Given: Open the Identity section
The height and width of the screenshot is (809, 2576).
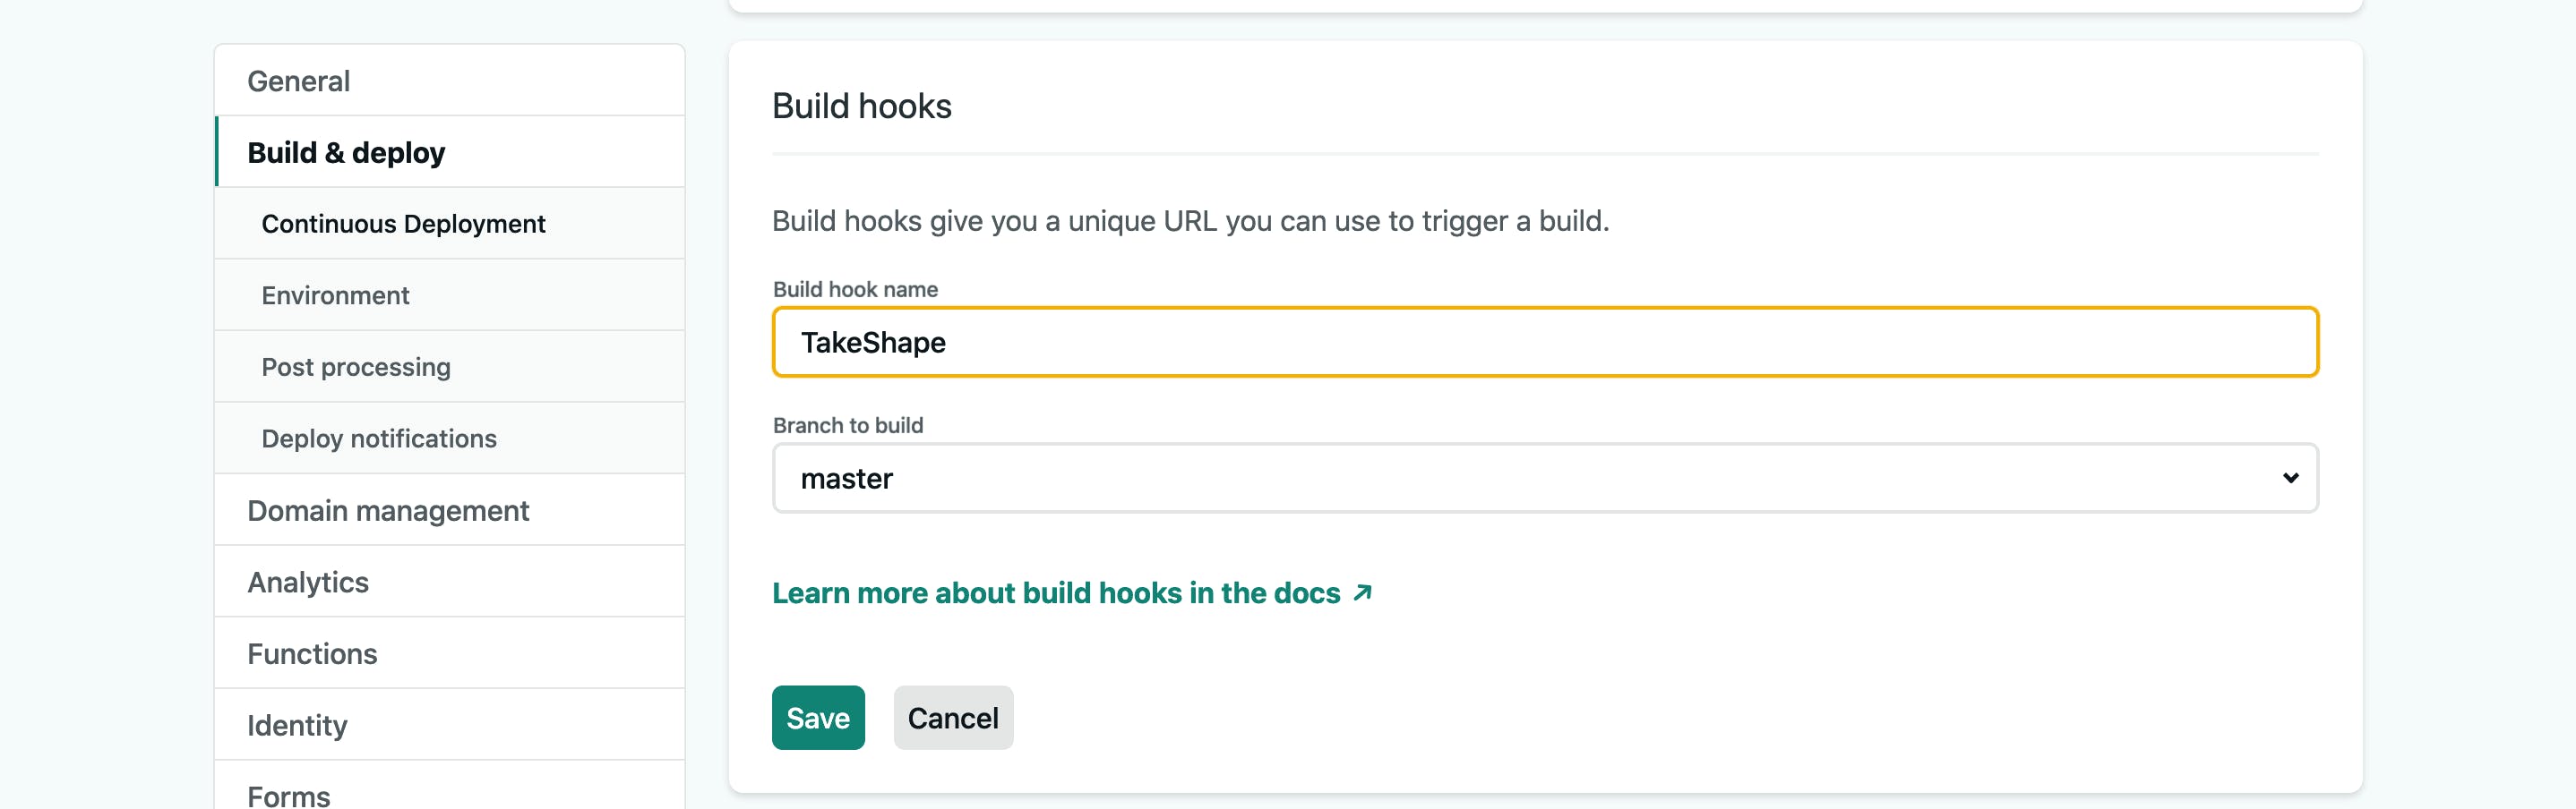Looking at the screenshot, I should click(x=449, y=725).
